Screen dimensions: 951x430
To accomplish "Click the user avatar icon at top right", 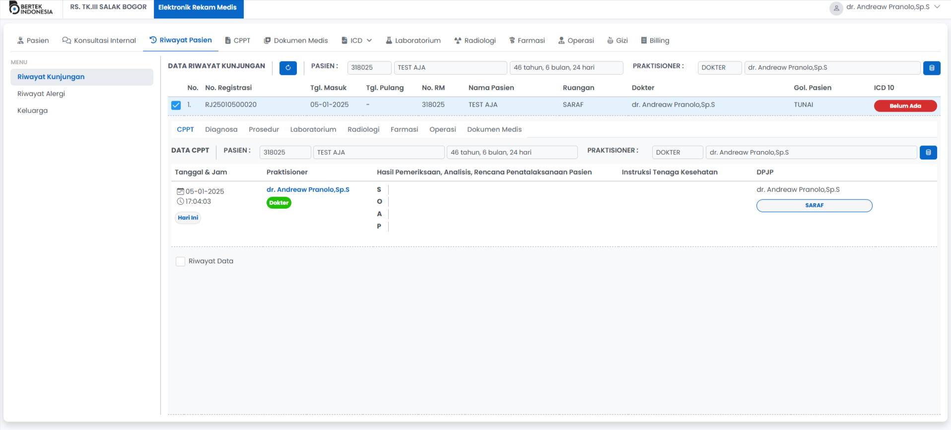I will [x=836, y=8].
